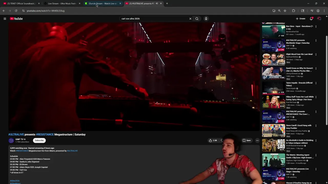Open a new browser tab
This screenshot has height=184, width=328.
click(x=167, y=4)
